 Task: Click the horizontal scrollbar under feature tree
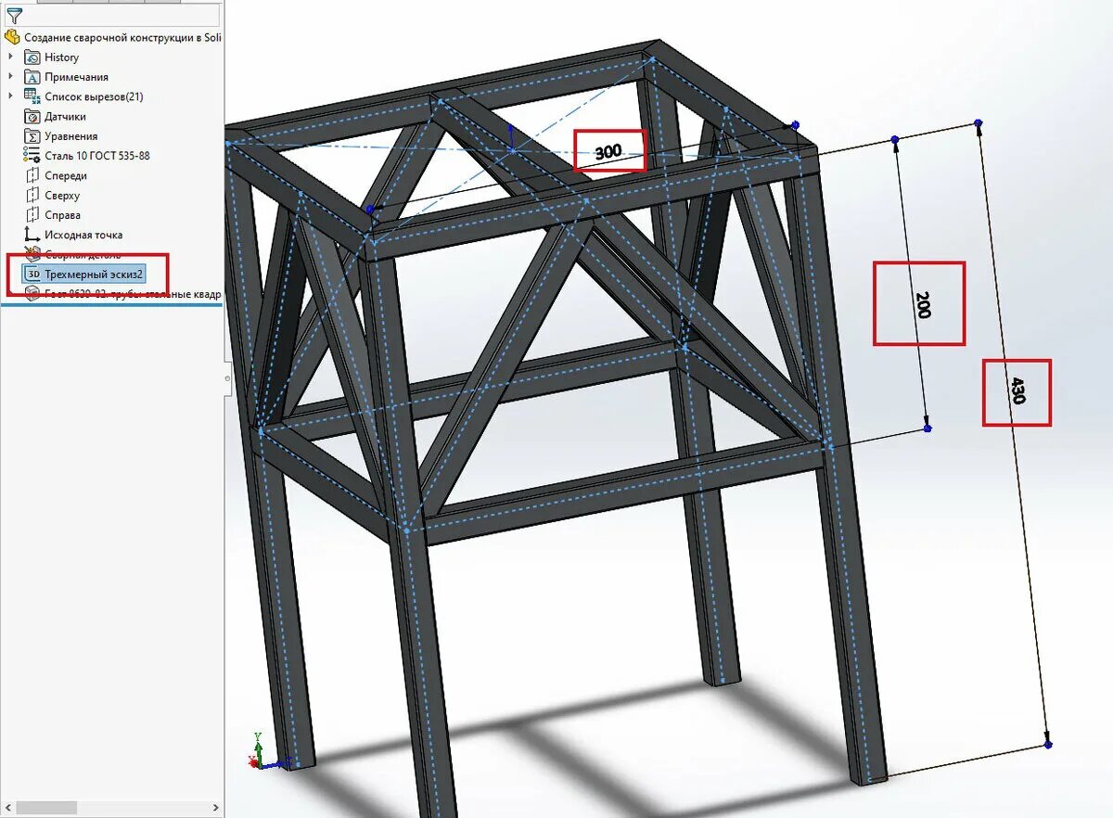(x=111, y=809)
